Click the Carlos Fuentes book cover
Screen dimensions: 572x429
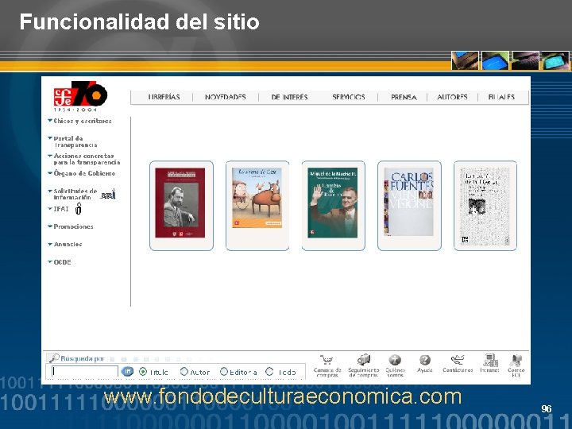point(408,202)
